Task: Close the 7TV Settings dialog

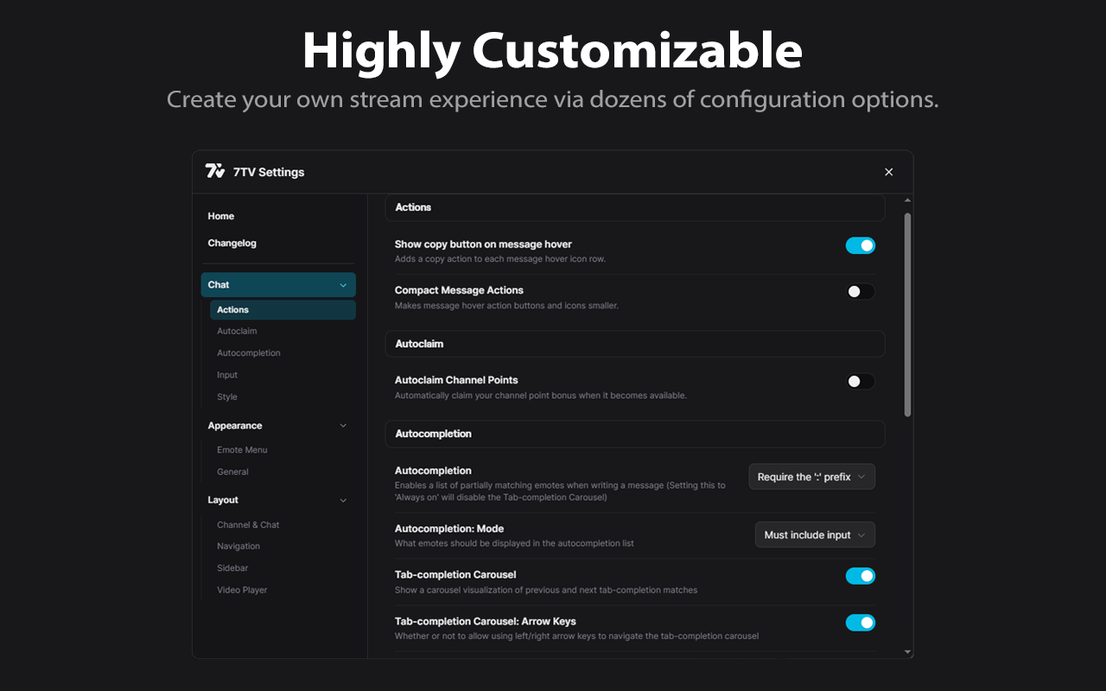Action: [x=888, y=172]
